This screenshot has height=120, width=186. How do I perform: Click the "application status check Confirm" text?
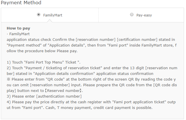35,39
